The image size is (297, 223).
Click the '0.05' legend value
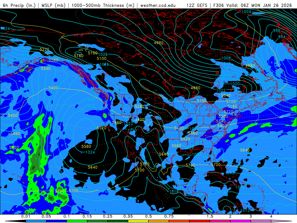click(46, 216)
